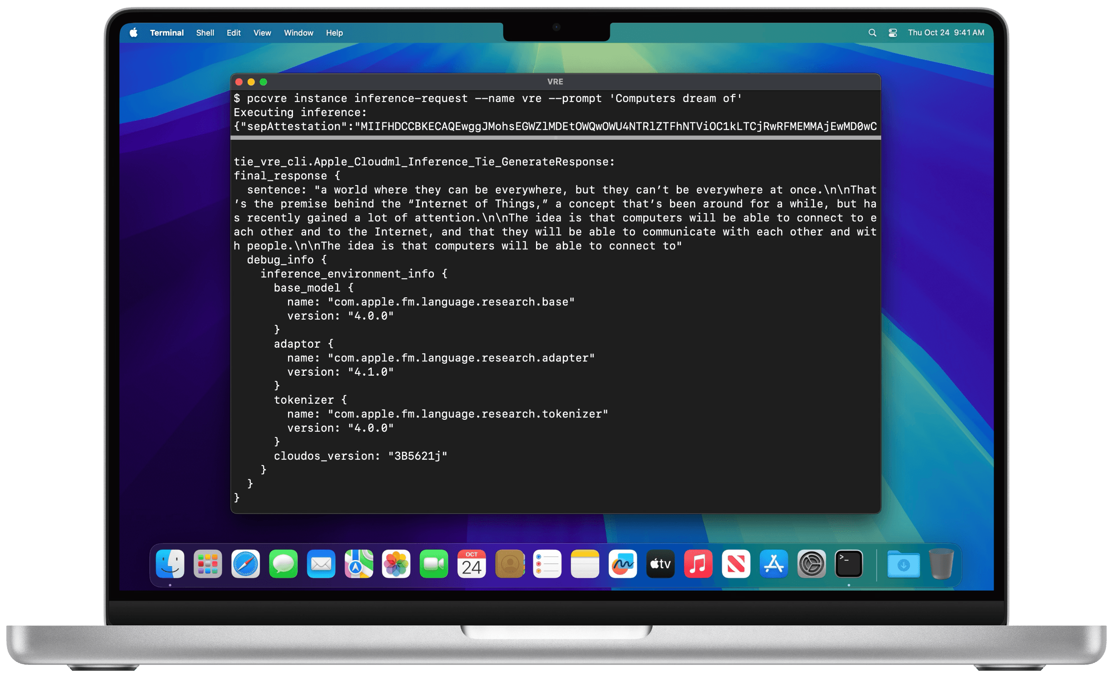Open the Apple TV app
This screenshot has width=1113, height=677.
coord(660,563)
